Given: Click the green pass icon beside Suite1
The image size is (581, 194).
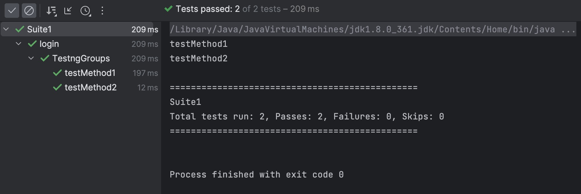Looking at the screenshot, I should click(x=20, y=29).
